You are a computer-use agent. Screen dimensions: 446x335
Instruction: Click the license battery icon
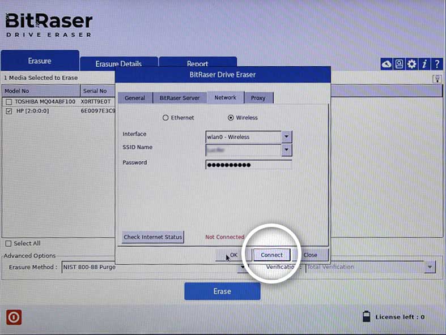366,316
